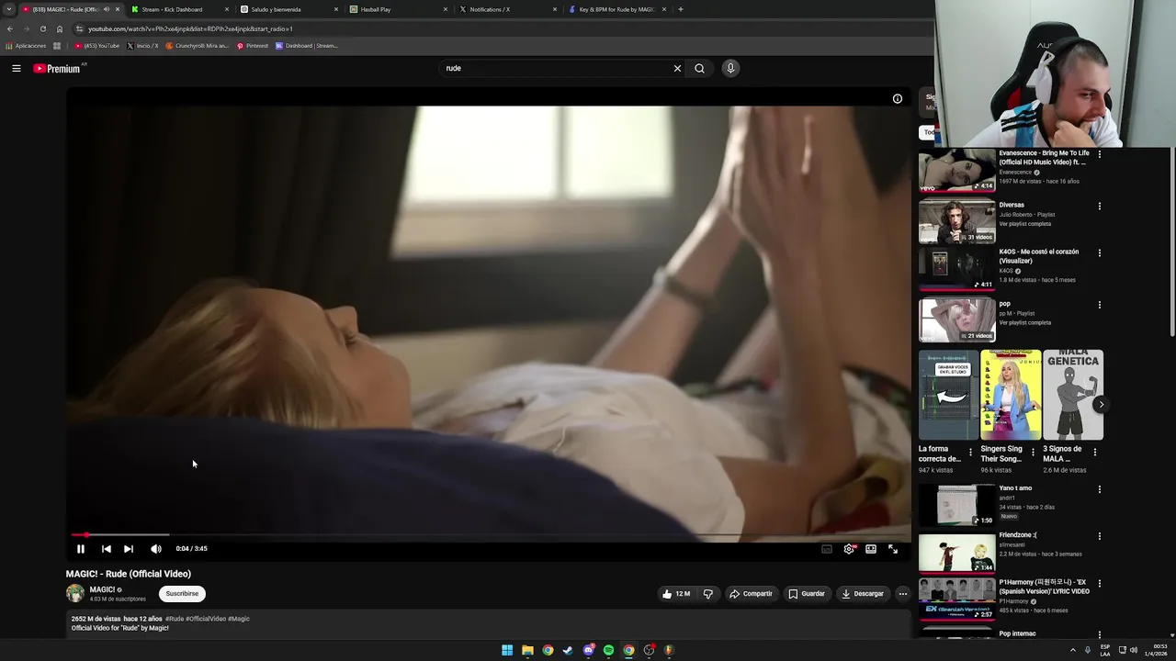
Task: Open Diversas playlist thumbnail
Action: [x=956, y=220]
